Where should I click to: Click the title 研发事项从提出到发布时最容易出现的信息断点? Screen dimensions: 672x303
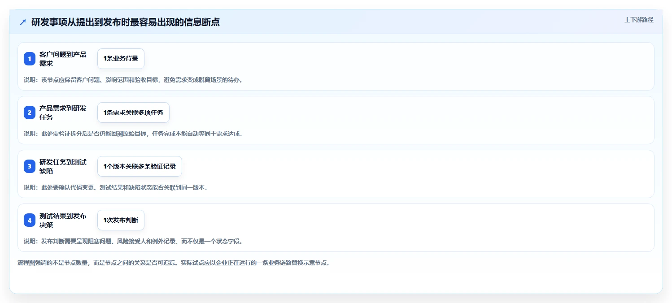point(126,22)
